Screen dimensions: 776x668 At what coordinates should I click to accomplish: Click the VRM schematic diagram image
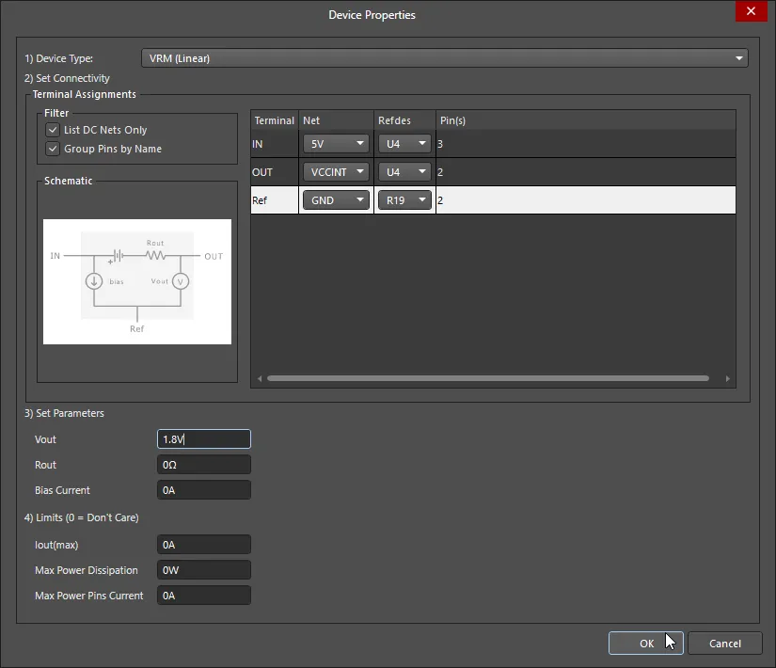[x=137, y=281]
